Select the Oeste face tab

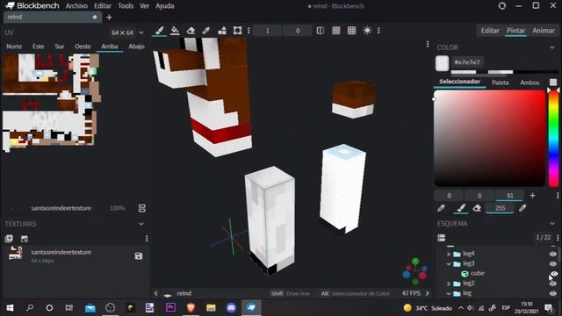click(83, 47)
